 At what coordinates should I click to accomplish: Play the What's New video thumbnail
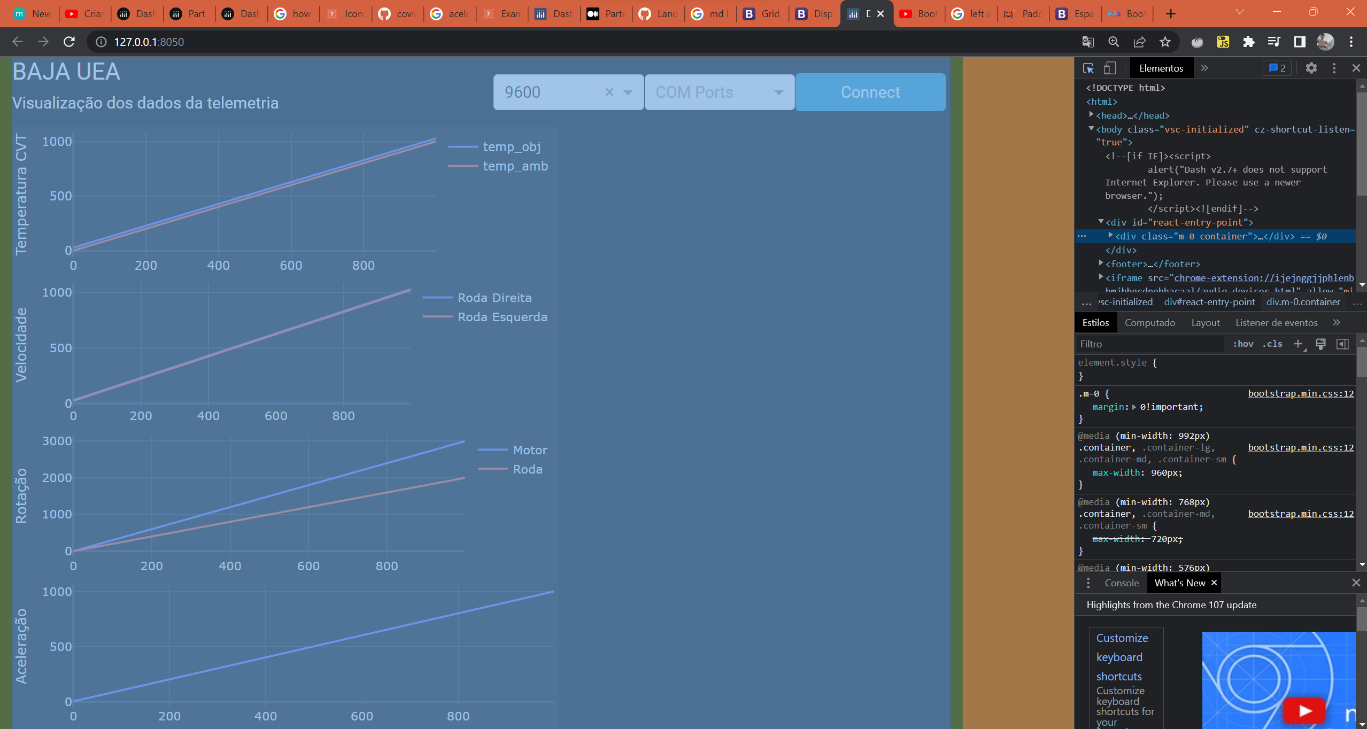1304,710
